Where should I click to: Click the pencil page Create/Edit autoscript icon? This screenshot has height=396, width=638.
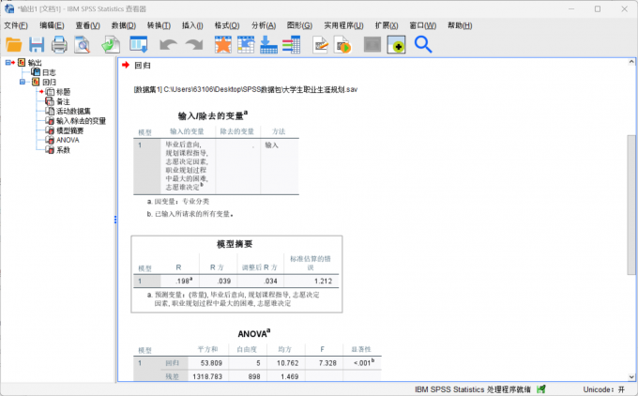click(321, 45)
